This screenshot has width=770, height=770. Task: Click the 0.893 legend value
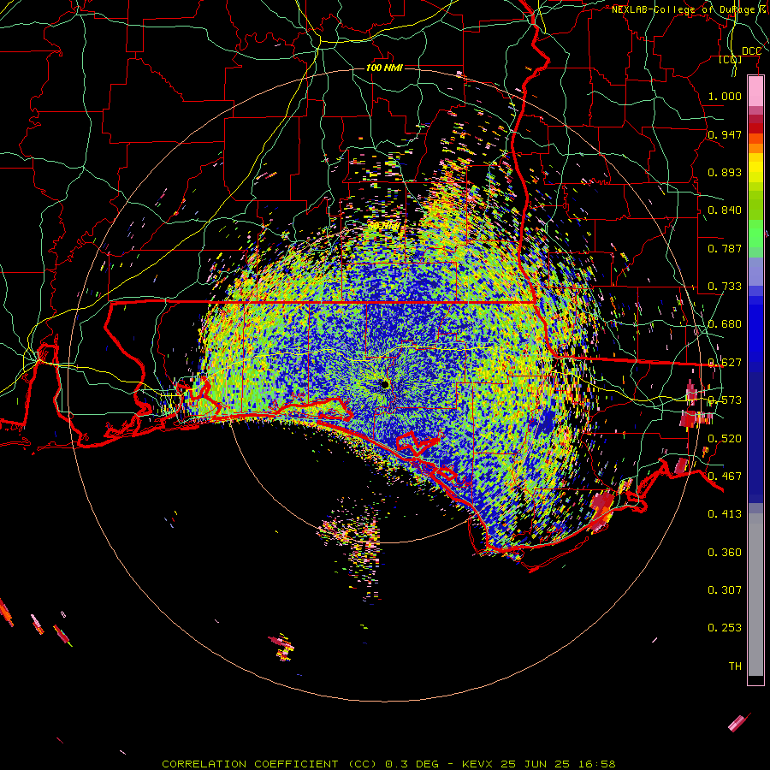[x=725, y=172]
